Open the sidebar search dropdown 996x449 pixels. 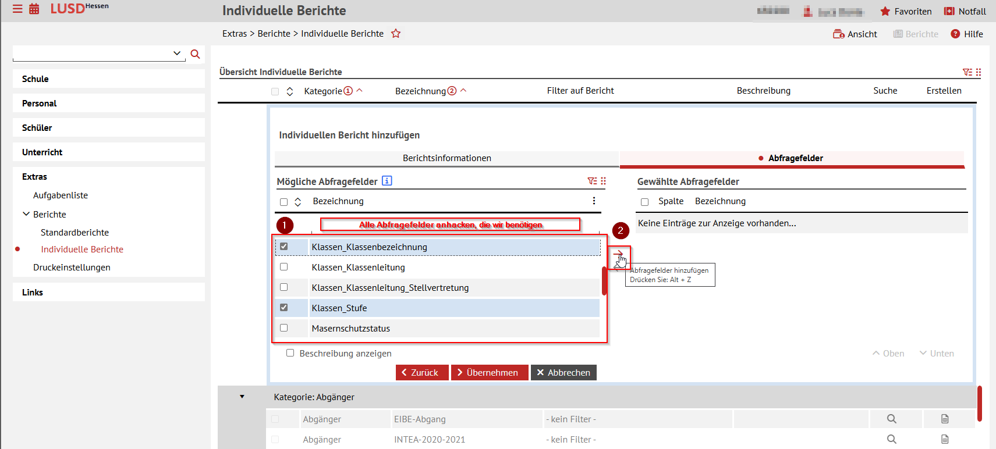pyautogui.click(x=177, y=54)
